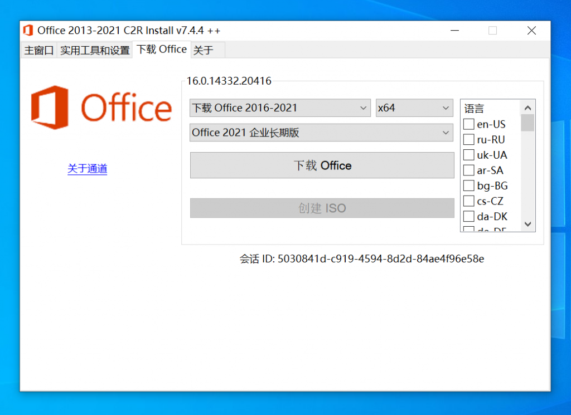Enable the en-US language checkbox

tap(468, 124)
